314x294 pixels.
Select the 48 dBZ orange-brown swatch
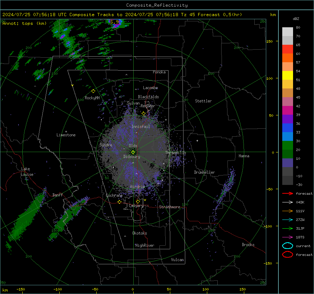point(287,93)
